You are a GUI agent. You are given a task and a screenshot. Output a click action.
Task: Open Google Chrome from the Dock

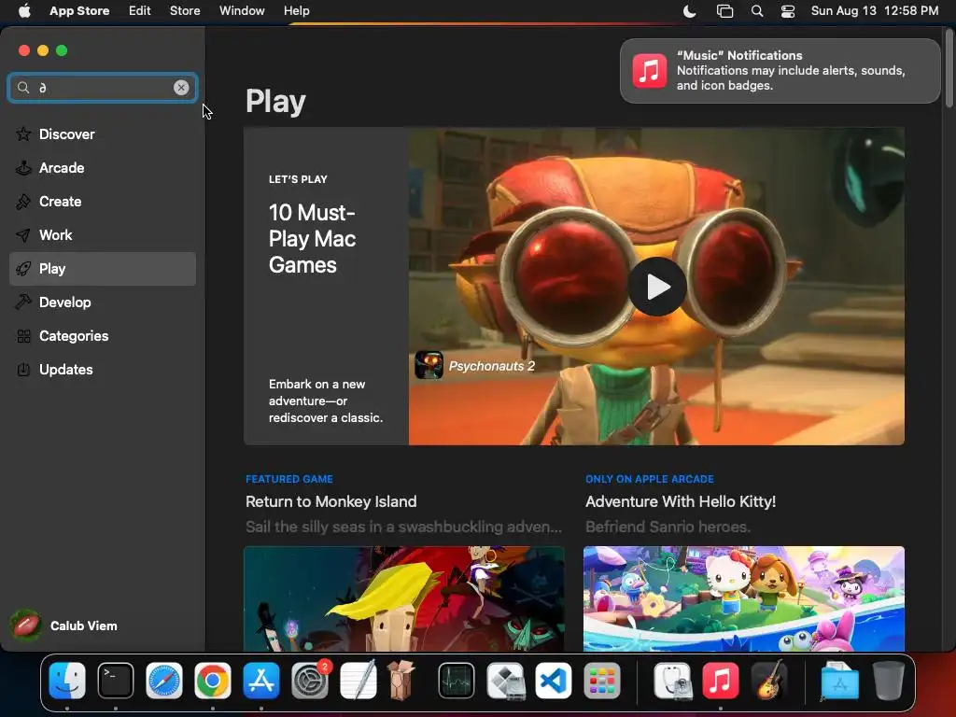tap(213, 681)
